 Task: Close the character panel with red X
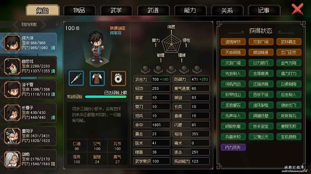pos(297,9)
